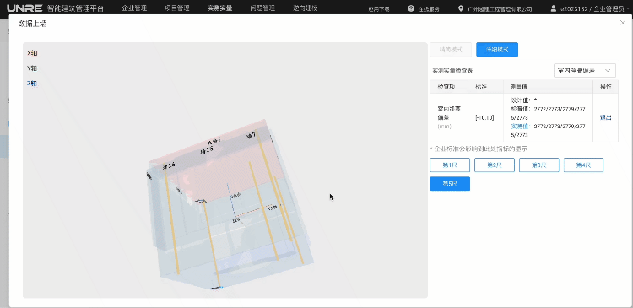This screenshot has width=633, height=308.
Task: Switch to 详细模式 mode
Action: point(497,50)
